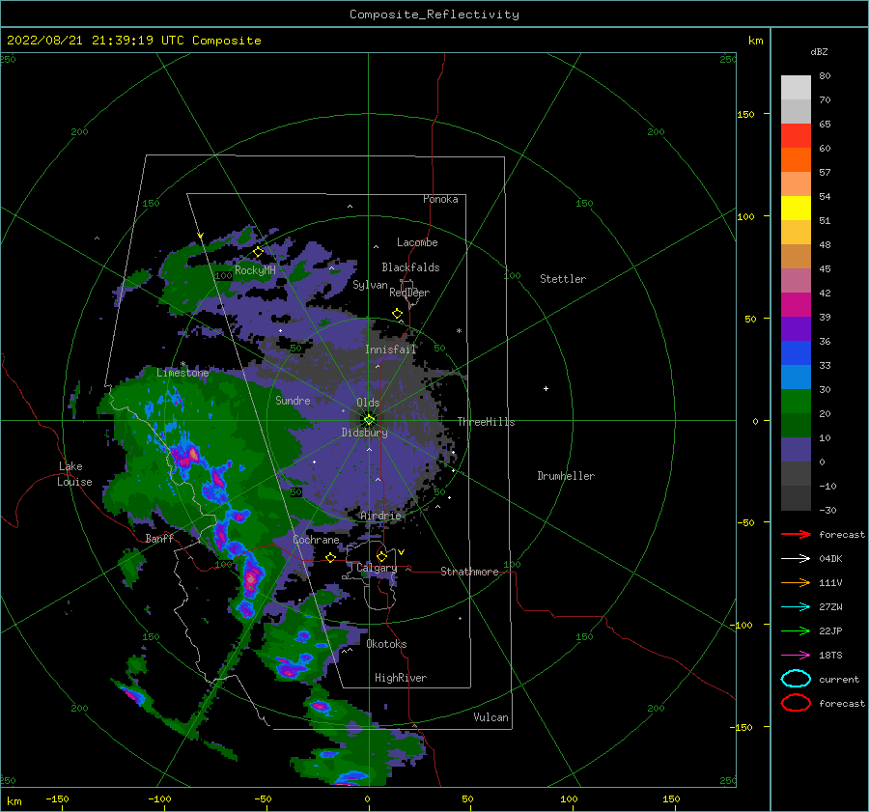This screenshot has width=869, height=812.
Task: Select the cyan 27ZW arrow legend entry
Action: point(796,607)
